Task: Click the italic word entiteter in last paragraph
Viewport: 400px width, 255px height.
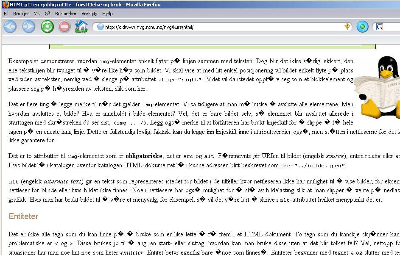Action: 131,252
